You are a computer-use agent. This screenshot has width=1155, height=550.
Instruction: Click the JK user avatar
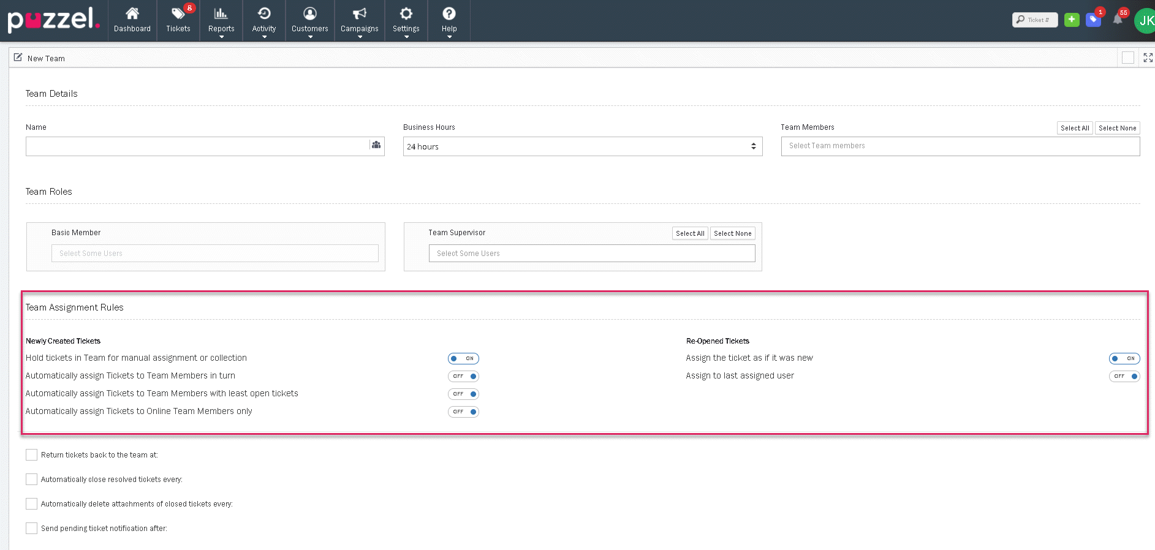point(1145,20)
